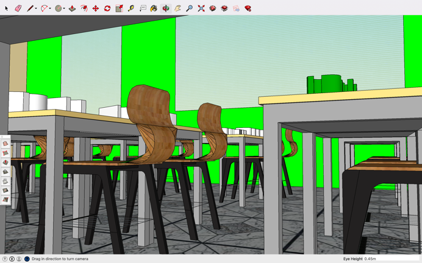Screen dimensions: 422x263
Task: Open the Extension Warehouse icon
Action: (x=224, y=9)
